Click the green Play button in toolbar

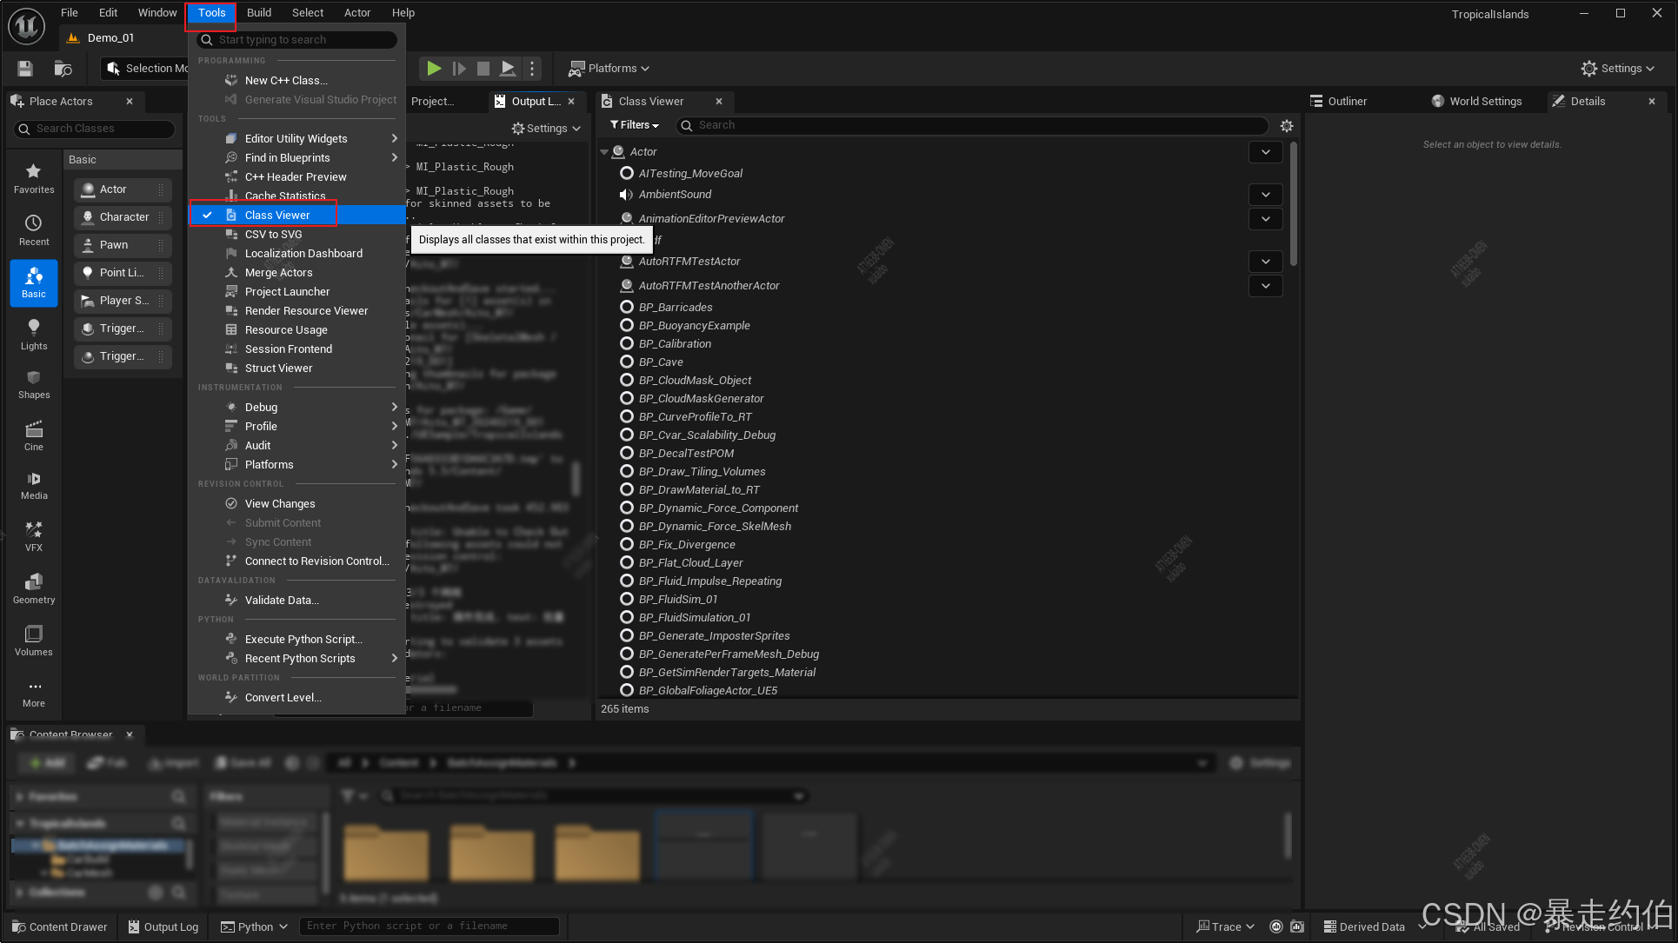point(434,68)
